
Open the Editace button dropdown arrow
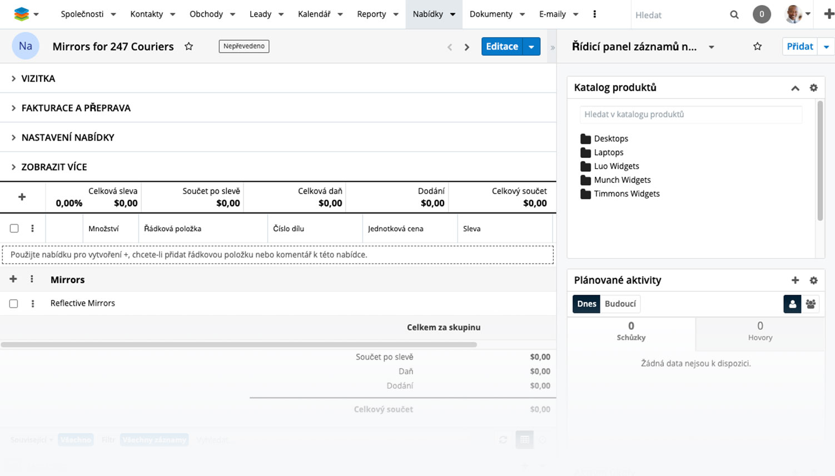[x=531, y=47]
